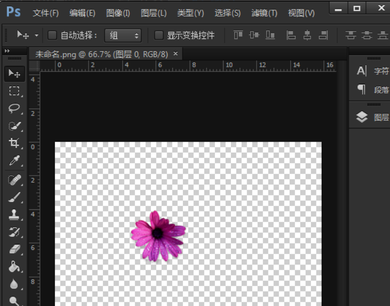Open the 编辑(E) menu
This screenshot has width=390, height=306.
coord(82,13)
